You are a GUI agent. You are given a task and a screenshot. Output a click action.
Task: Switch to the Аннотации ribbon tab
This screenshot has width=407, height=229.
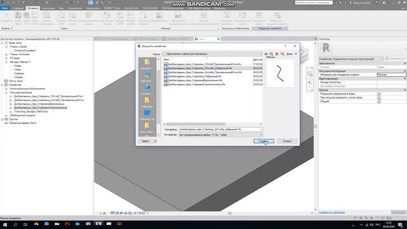(x=48, y=8)
